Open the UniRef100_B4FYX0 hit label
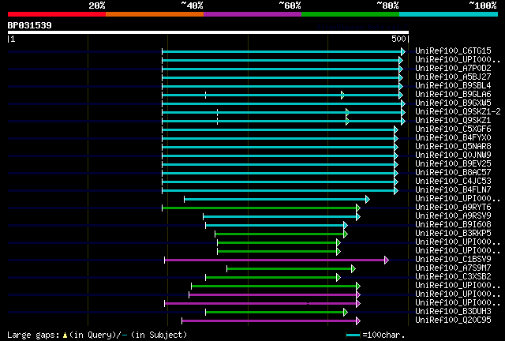Viewport: 505px width, 341px height. (453, 137)
